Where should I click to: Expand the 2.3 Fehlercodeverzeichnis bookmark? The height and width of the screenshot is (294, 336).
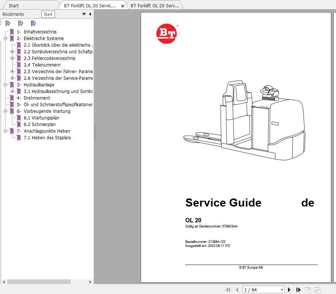pyautogui.click(x=12, y=58)
